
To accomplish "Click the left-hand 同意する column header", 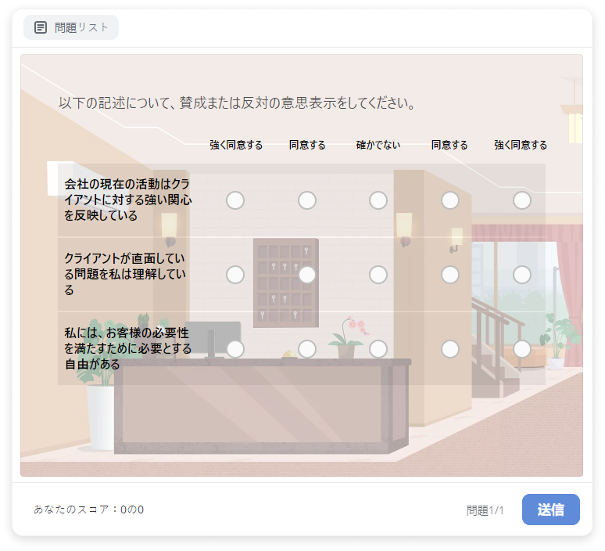I will [x=307, y=145].
